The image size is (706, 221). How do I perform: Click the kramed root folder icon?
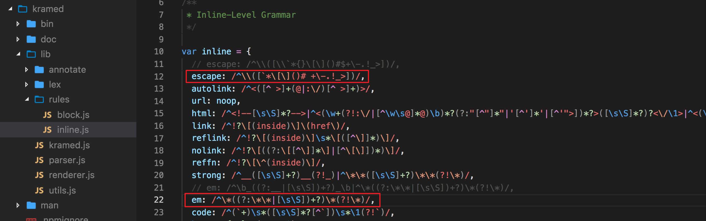pyautogui.click(x=23, y=9)
